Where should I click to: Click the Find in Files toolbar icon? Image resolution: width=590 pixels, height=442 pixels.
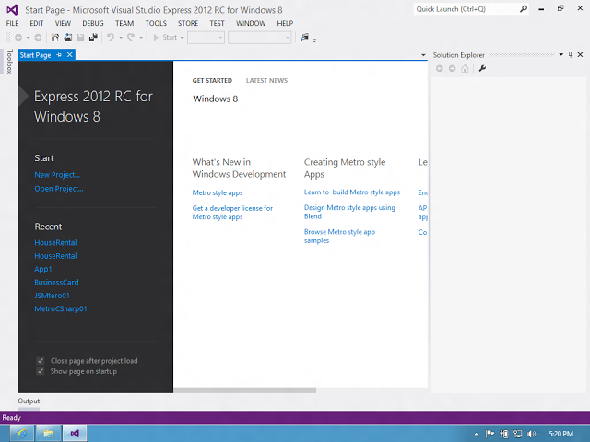[x=304, y=37]
